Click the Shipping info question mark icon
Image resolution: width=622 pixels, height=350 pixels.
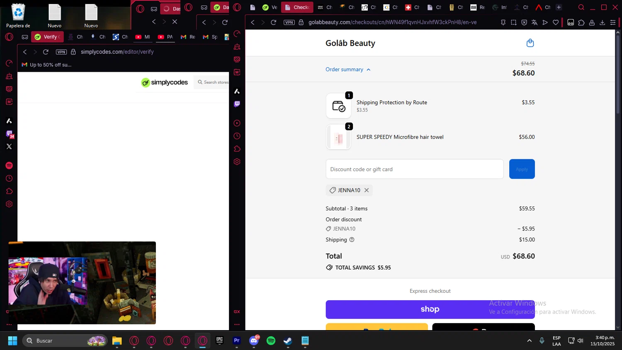click(352, 240)
